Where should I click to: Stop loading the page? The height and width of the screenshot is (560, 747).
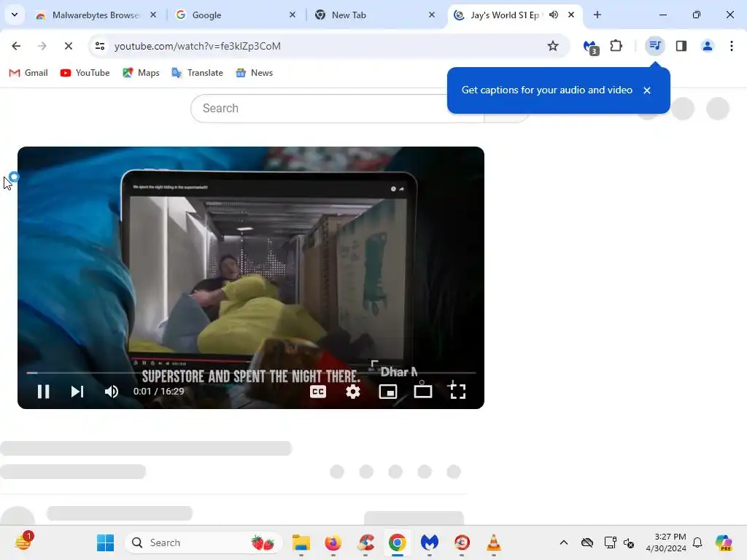[x=68, y=46]
